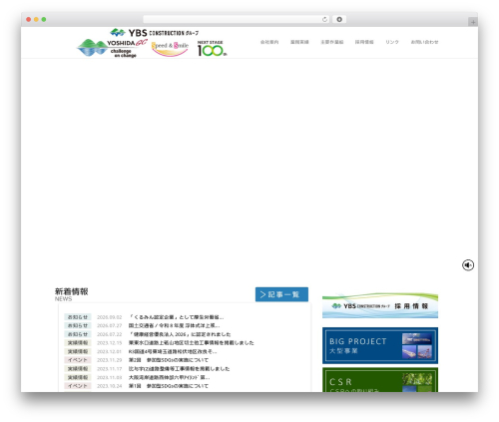Screen dimensions: 499x422
Task: Minimize window using yellow button
Action: coord(36,19)
